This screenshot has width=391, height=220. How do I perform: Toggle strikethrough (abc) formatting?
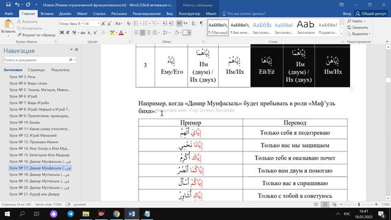point(83,32)
